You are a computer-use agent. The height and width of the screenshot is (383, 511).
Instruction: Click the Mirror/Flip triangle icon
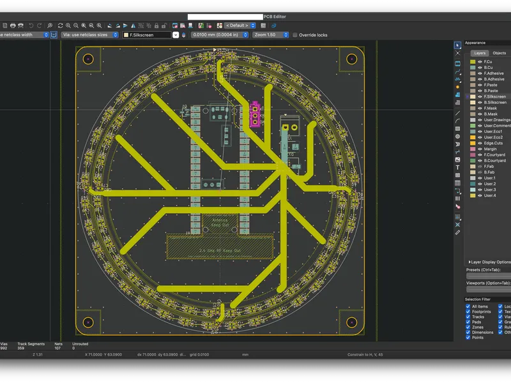point(133,26)
